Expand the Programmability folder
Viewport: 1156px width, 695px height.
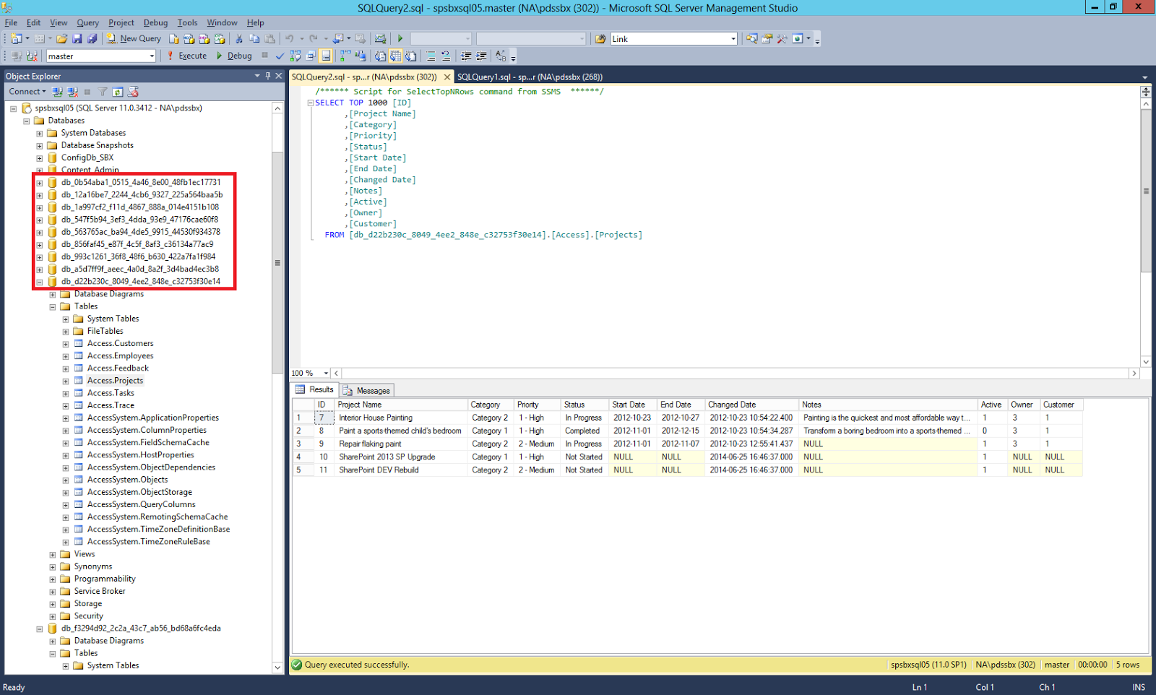[x=53, y=579]
